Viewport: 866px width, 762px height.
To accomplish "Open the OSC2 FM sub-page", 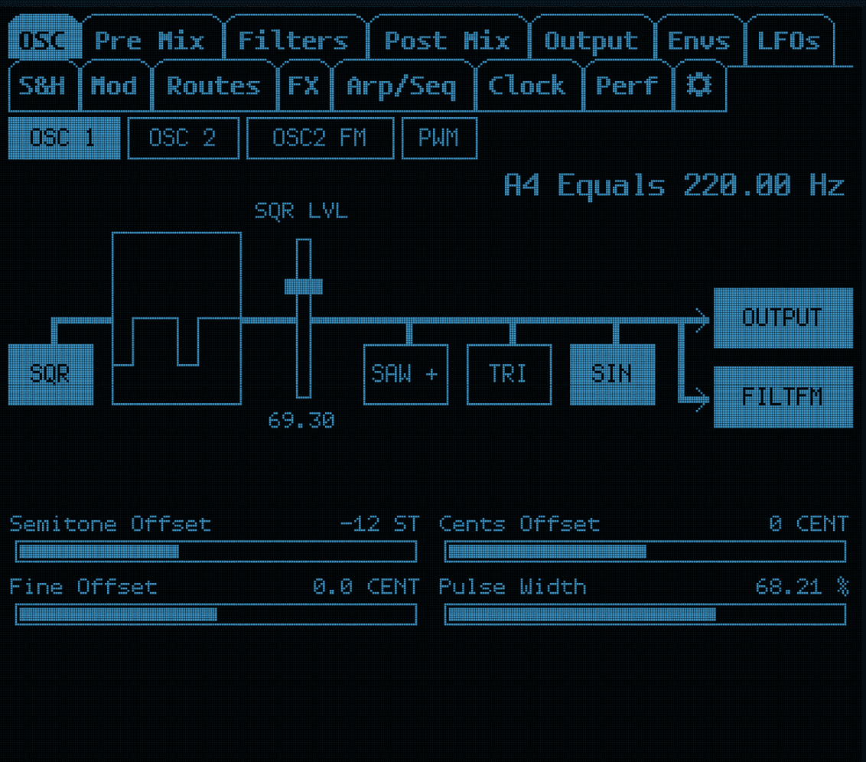I will click(x=321, y=138).
